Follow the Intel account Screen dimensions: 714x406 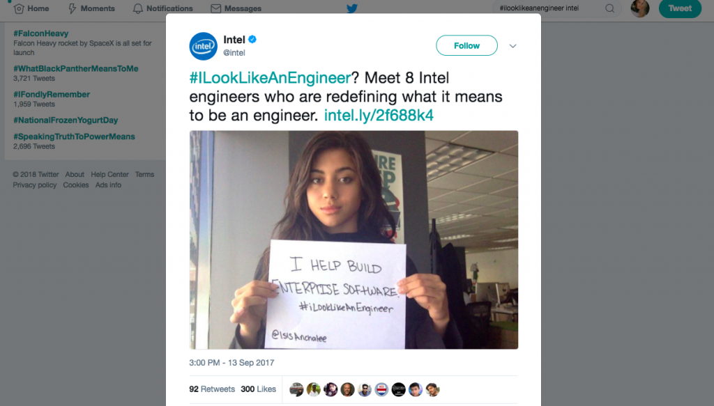coord(466,45)
